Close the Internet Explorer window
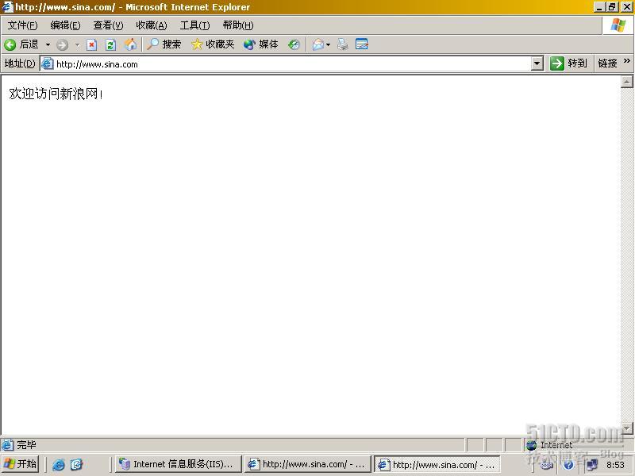635x476 pixels. coord(626,7)
